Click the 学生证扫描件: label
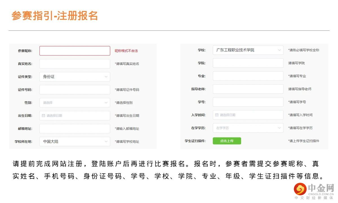This screenshot has height=203, width=338. [195, 141]
